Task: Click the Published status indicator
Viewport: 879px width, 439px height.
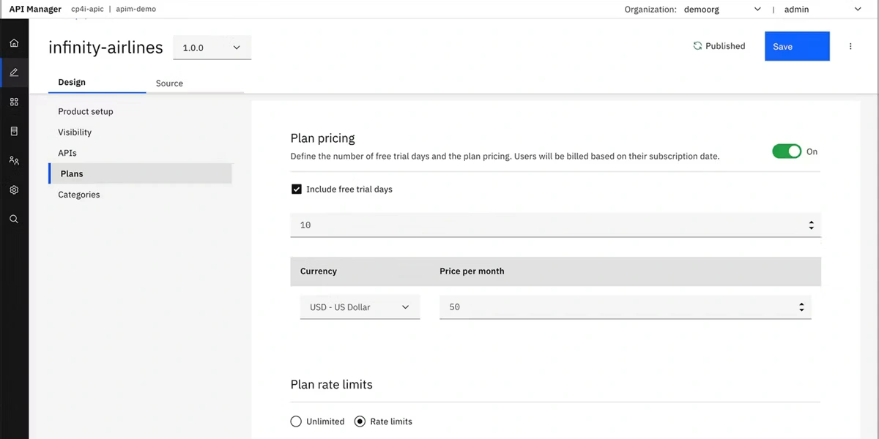Action: coord(719,46)
